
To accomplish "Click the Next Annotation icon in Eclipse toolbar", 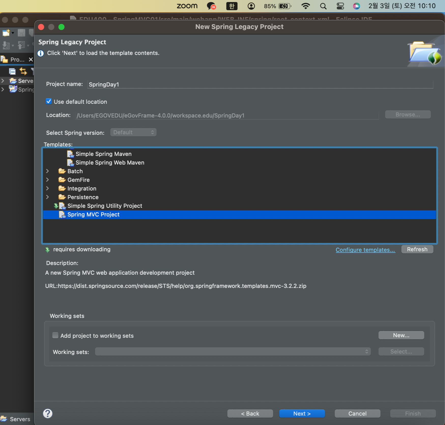I will [6, 46].
